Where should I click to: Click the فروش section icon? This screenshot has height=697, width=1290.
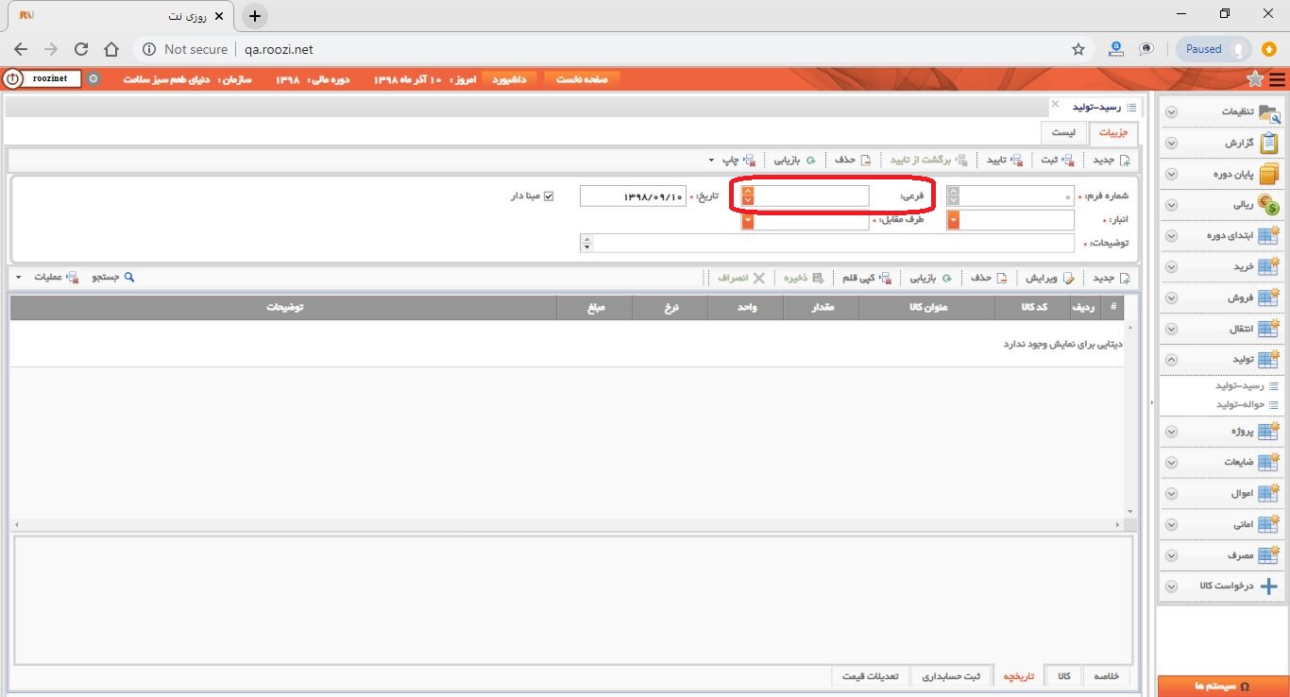coord(1269,297)
